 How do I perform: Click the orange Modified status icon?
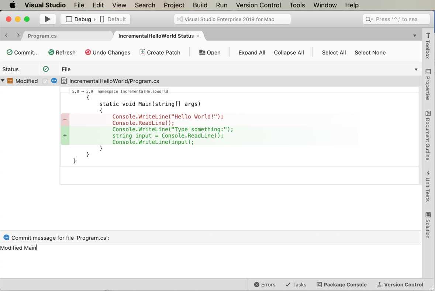pos(10,81)
